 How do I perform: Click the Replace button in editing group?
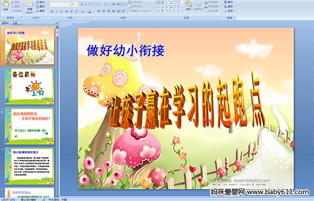point(229,6)
